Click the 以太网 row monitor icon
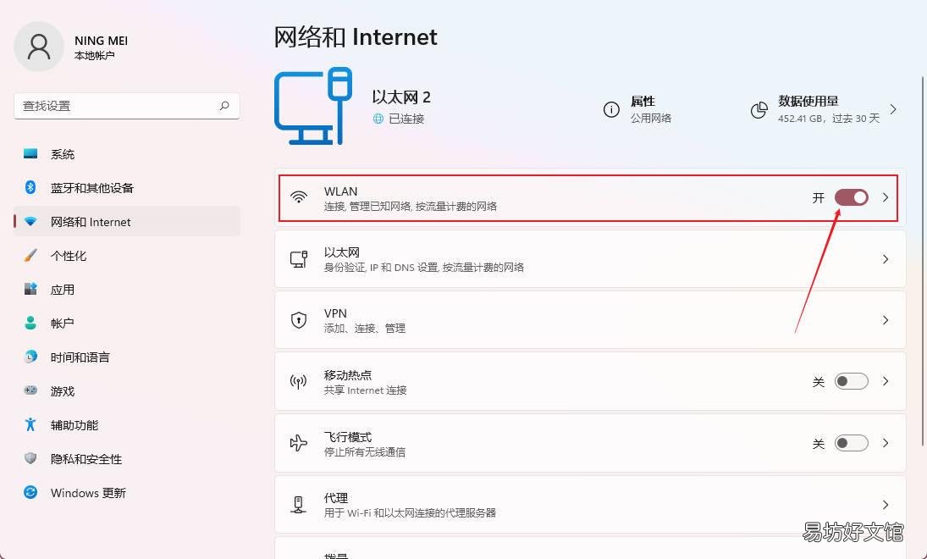The width and height of the screenshot is (927, 559). (299, 259)
